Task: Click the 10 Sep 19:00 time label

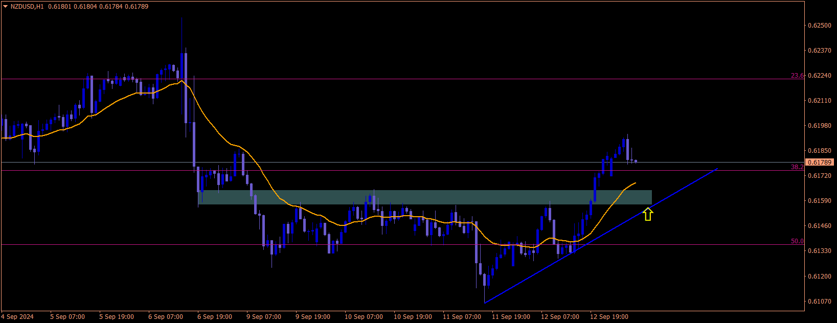Action: (x=413, y=317)
